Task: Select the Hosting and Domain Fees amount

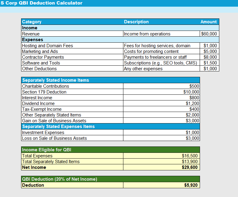Action: 209,46
